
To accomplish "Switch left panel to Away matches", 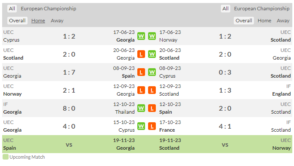I will click(57, 21).
